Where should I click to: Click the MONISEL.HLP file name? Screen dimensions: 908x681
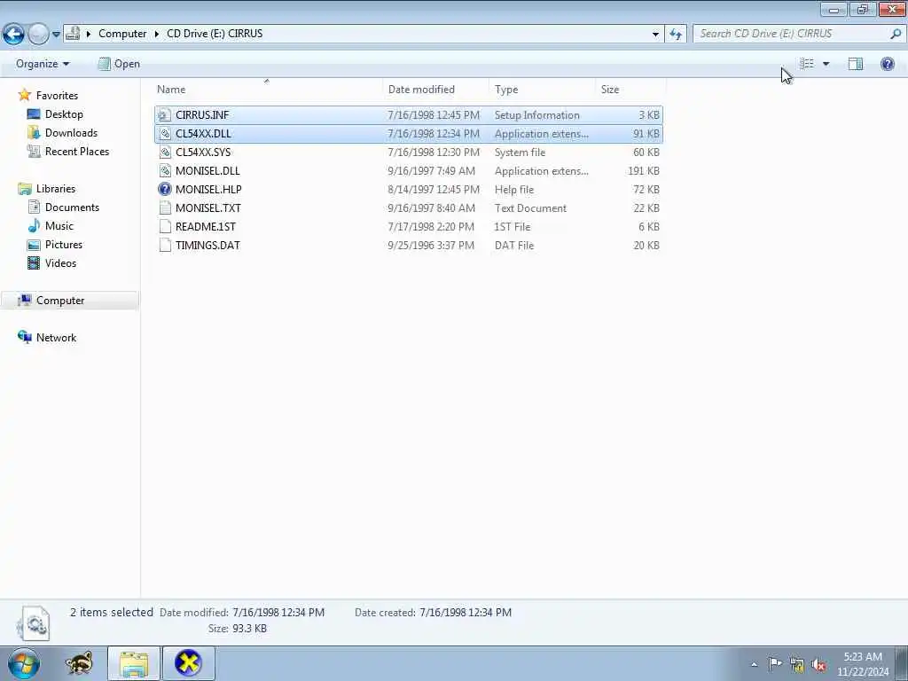tap(208, 190)
